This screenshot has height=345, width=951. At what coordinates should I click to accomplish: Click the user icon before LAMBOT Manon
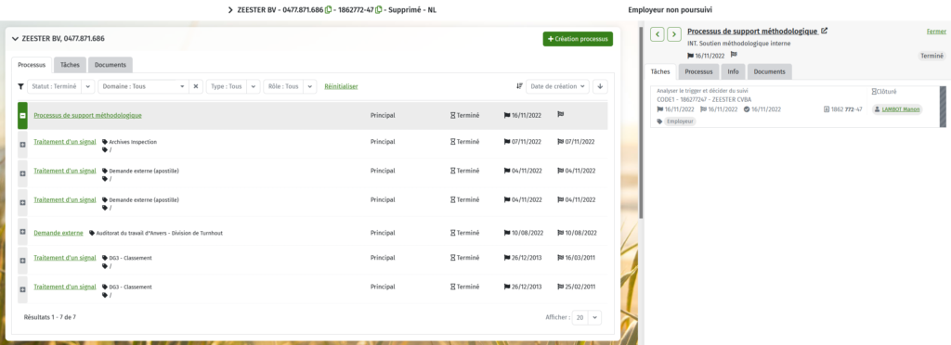click(877, 109)
